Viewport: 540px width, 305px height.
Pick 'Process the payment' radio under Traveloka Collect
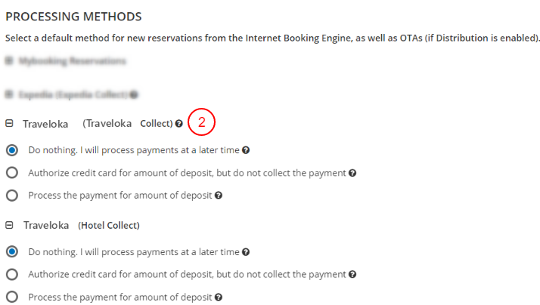pos(11,196)
